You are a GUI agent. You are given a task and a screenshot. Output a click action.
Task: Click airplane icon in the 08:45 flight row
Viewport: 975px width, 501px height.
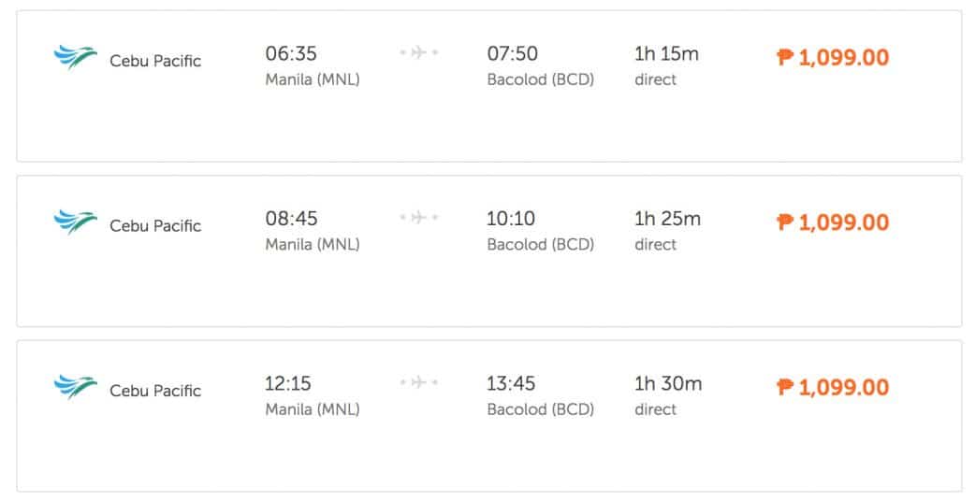click(419, 218)
